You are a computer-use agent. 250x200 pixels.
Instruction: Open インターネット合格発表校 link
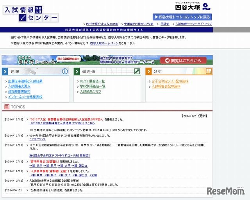(25, 97)
